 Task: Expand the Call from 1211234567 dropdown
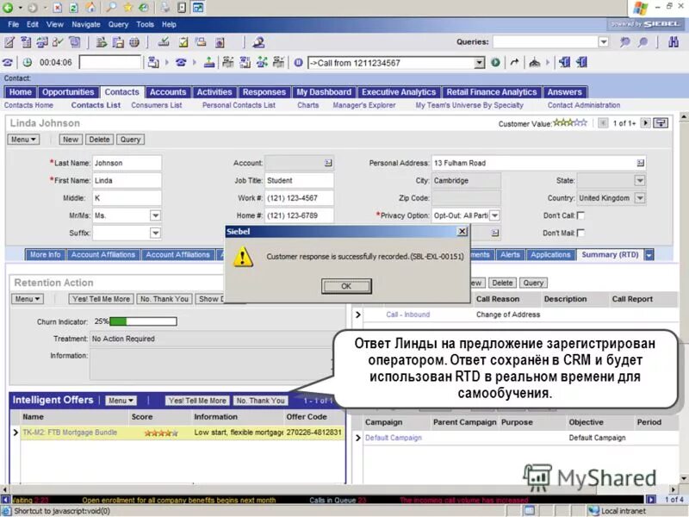pyautogui.click(x=479, y=63)
